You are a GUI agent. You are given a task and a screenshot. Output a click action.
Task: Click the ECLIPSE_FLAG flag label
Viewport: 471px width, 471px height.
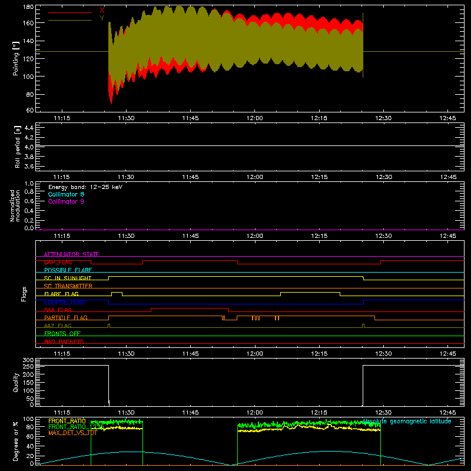(x=64, y=302)
